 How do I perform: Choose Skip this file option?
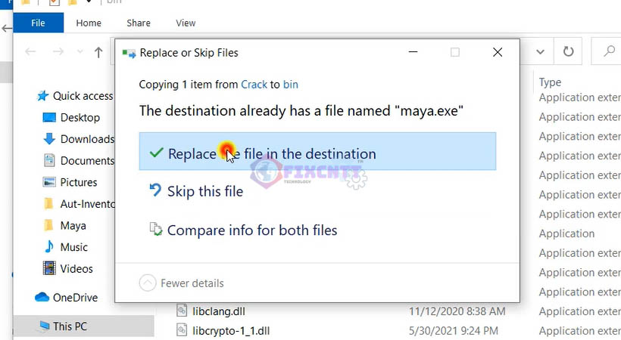tap(204, 191)
